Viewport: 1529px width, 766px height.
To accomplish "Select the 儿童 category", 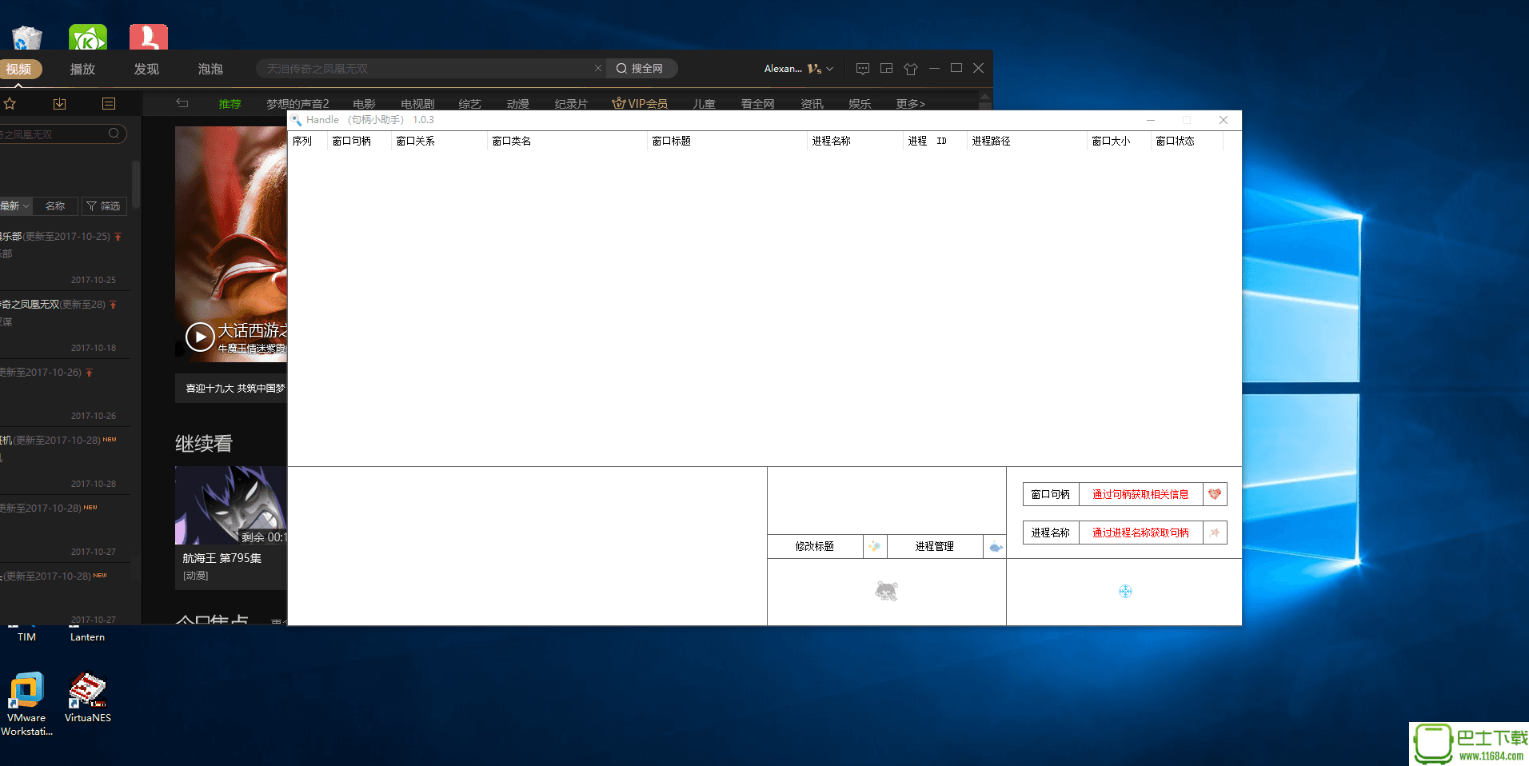I will pos(704,104).
